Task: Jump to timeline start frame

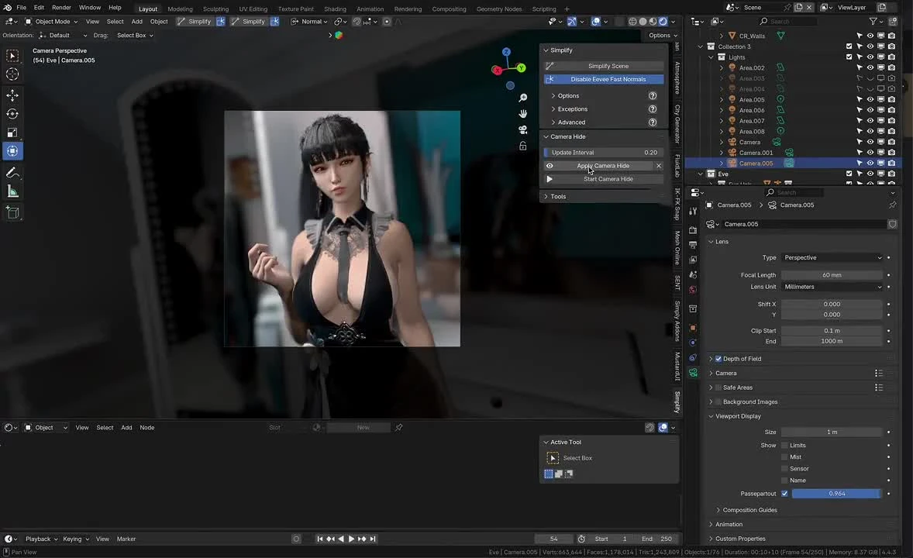Action: pos(319,539)
